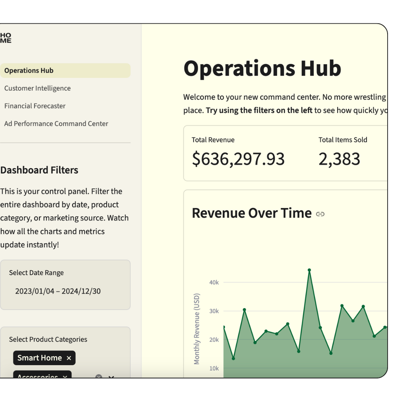Click the Monthly Revenue (USD) axis label
This screenshot has height=412, width=412.
pyautogui.click(x=196, y=329)
